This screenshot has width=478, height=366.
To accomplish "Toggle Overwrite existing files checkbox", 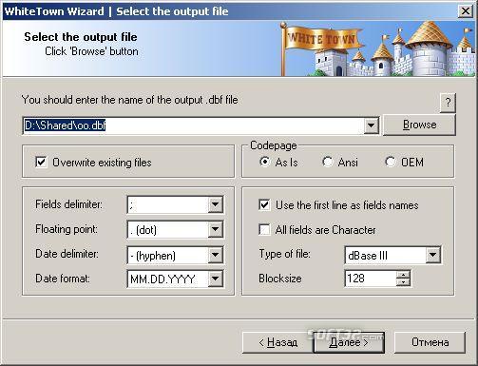I will click(x=41, y=163).
